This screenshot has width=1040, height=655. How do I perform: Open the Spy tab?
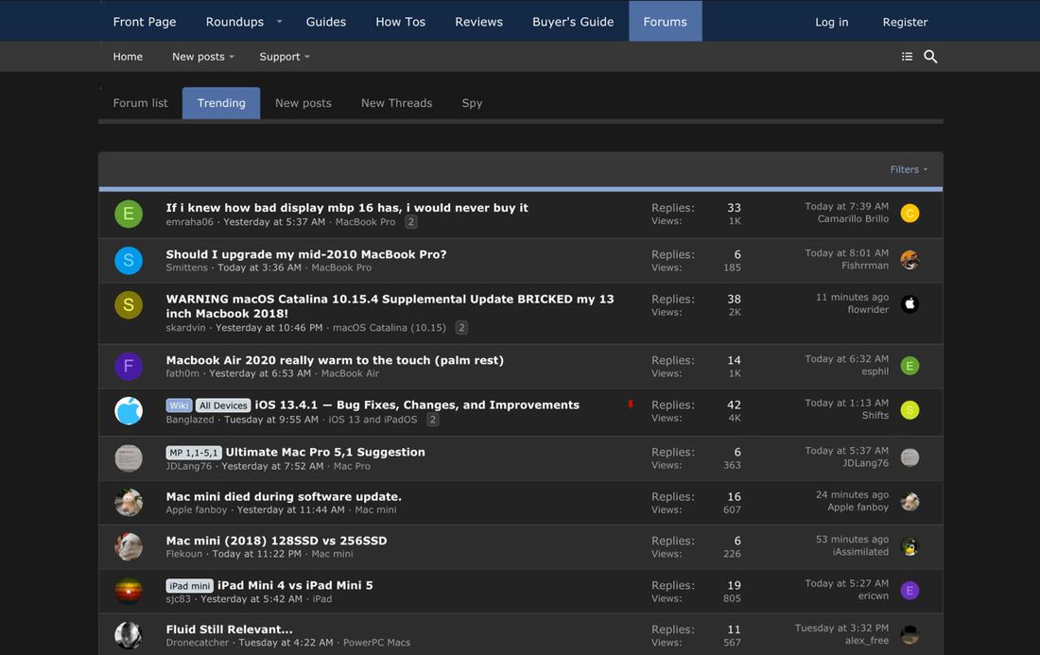(x=472, y=103)
